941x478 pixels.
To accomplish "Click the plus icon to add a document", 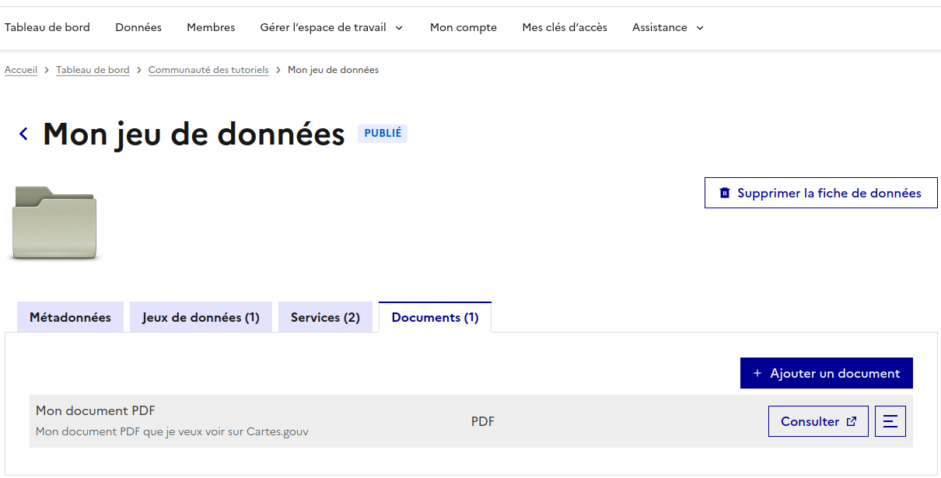I will (x=757, y=373).
